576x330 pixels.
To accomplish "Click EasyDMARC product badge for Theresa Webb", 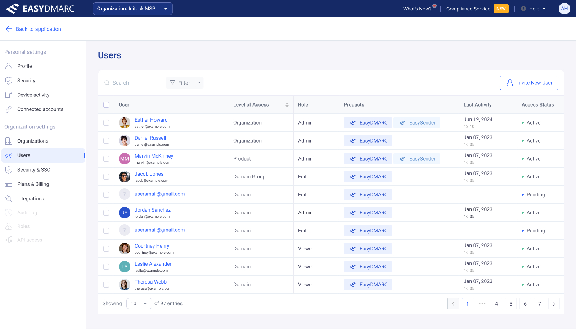I will 368,285.
